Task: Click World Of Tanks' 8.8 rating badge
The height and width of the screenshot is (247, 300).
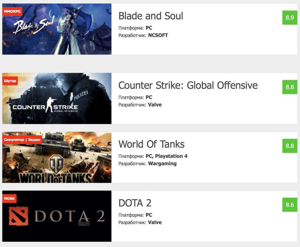Action: click(290, 146)
